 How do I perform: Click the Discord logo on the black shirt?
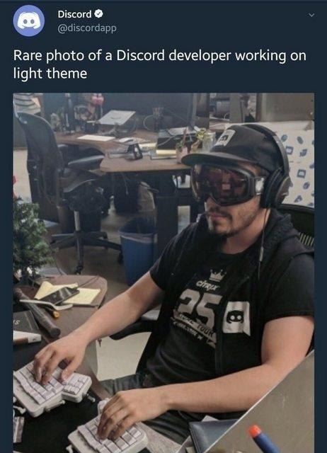click(x=236, y=318)
